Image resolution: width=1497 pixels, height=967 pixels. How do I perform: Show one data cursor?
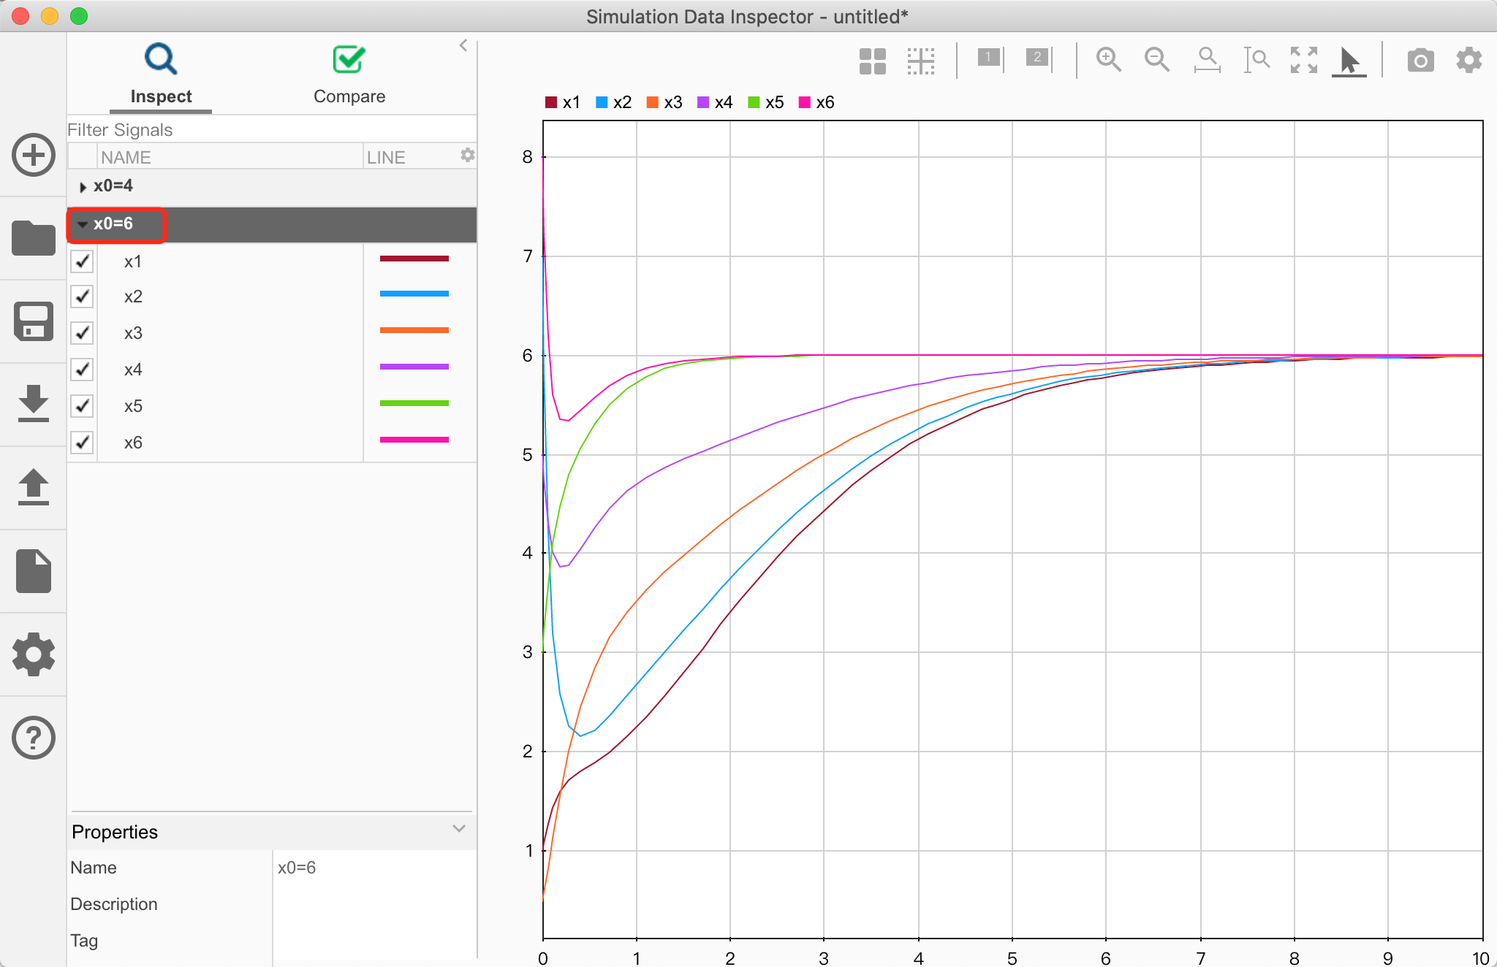coord(990,58)
